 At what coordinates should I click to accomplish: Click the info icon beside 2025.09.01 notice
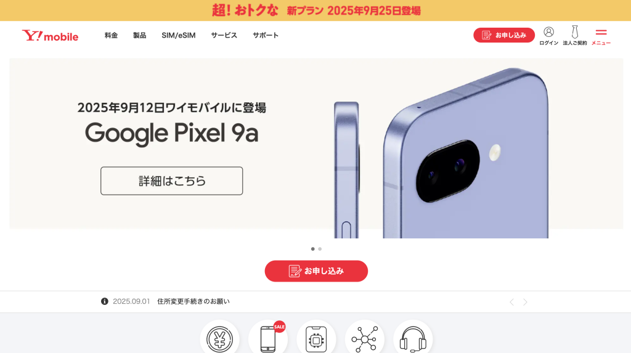[105, 301]
